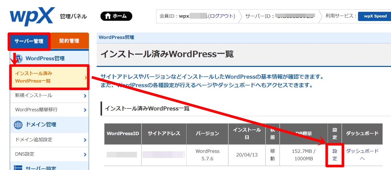
Task: Click chevron next to 新規インストール
Action: click(x=85, y=96)
